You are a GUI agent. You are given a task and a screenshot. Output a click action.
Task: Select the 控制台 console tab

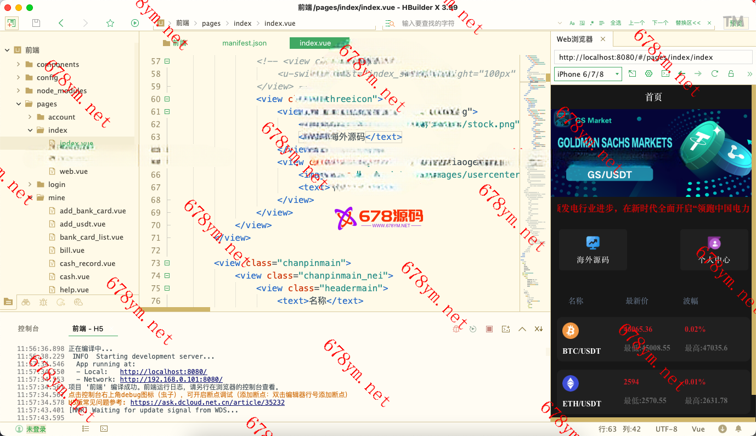coord(28,328)
